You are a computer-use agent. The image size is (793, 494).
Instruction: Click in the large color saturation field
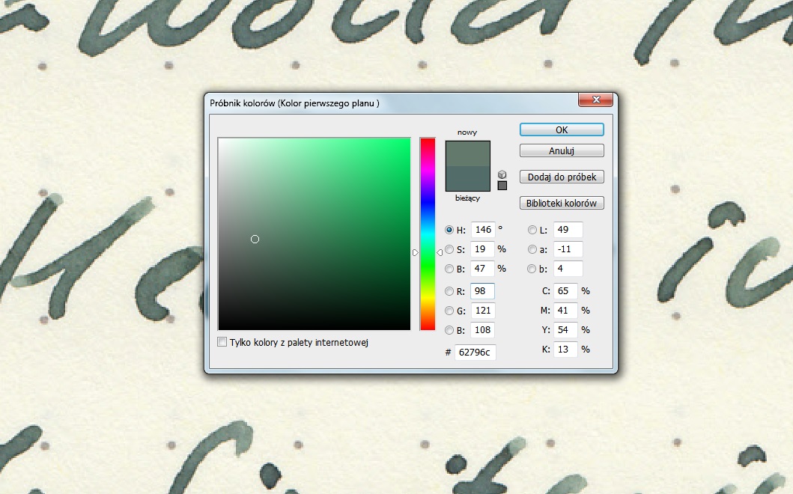coord(314,234)
